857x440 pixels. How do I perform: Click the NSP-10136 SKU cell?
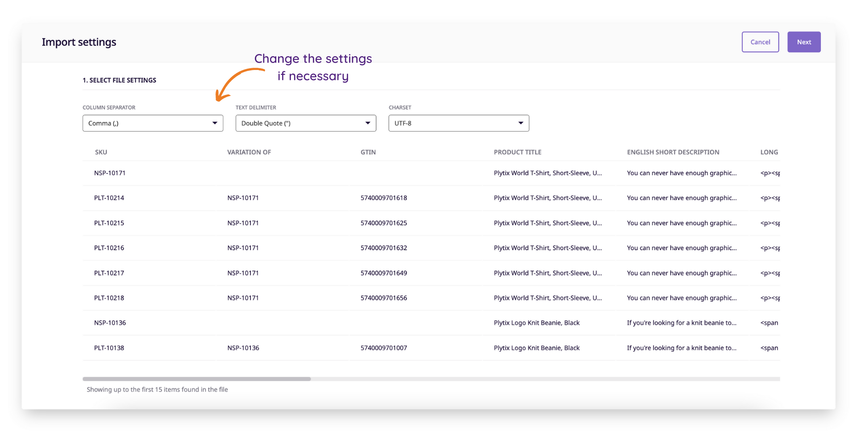pyautogui.click(x=110, y=323)
